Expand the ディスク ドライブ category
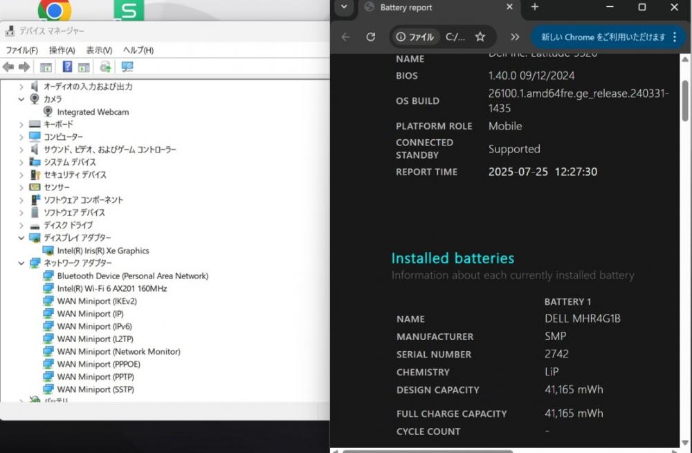This screenshot has height=453, width=692. coord(21,225)
